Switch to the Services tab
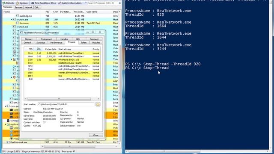The image size is (274, 154). 18,7
